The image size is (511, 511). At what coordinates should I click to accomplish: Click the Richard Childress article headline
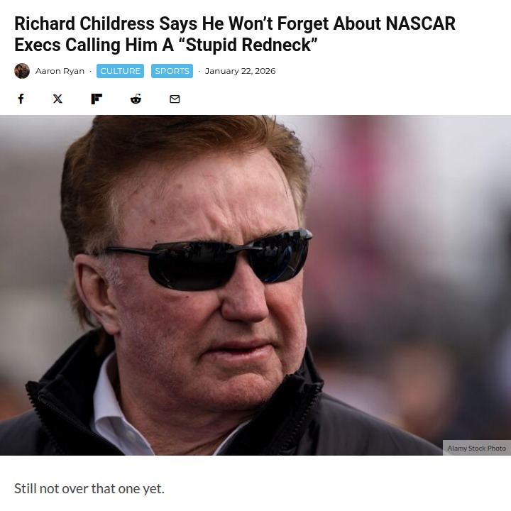[235, 34]
